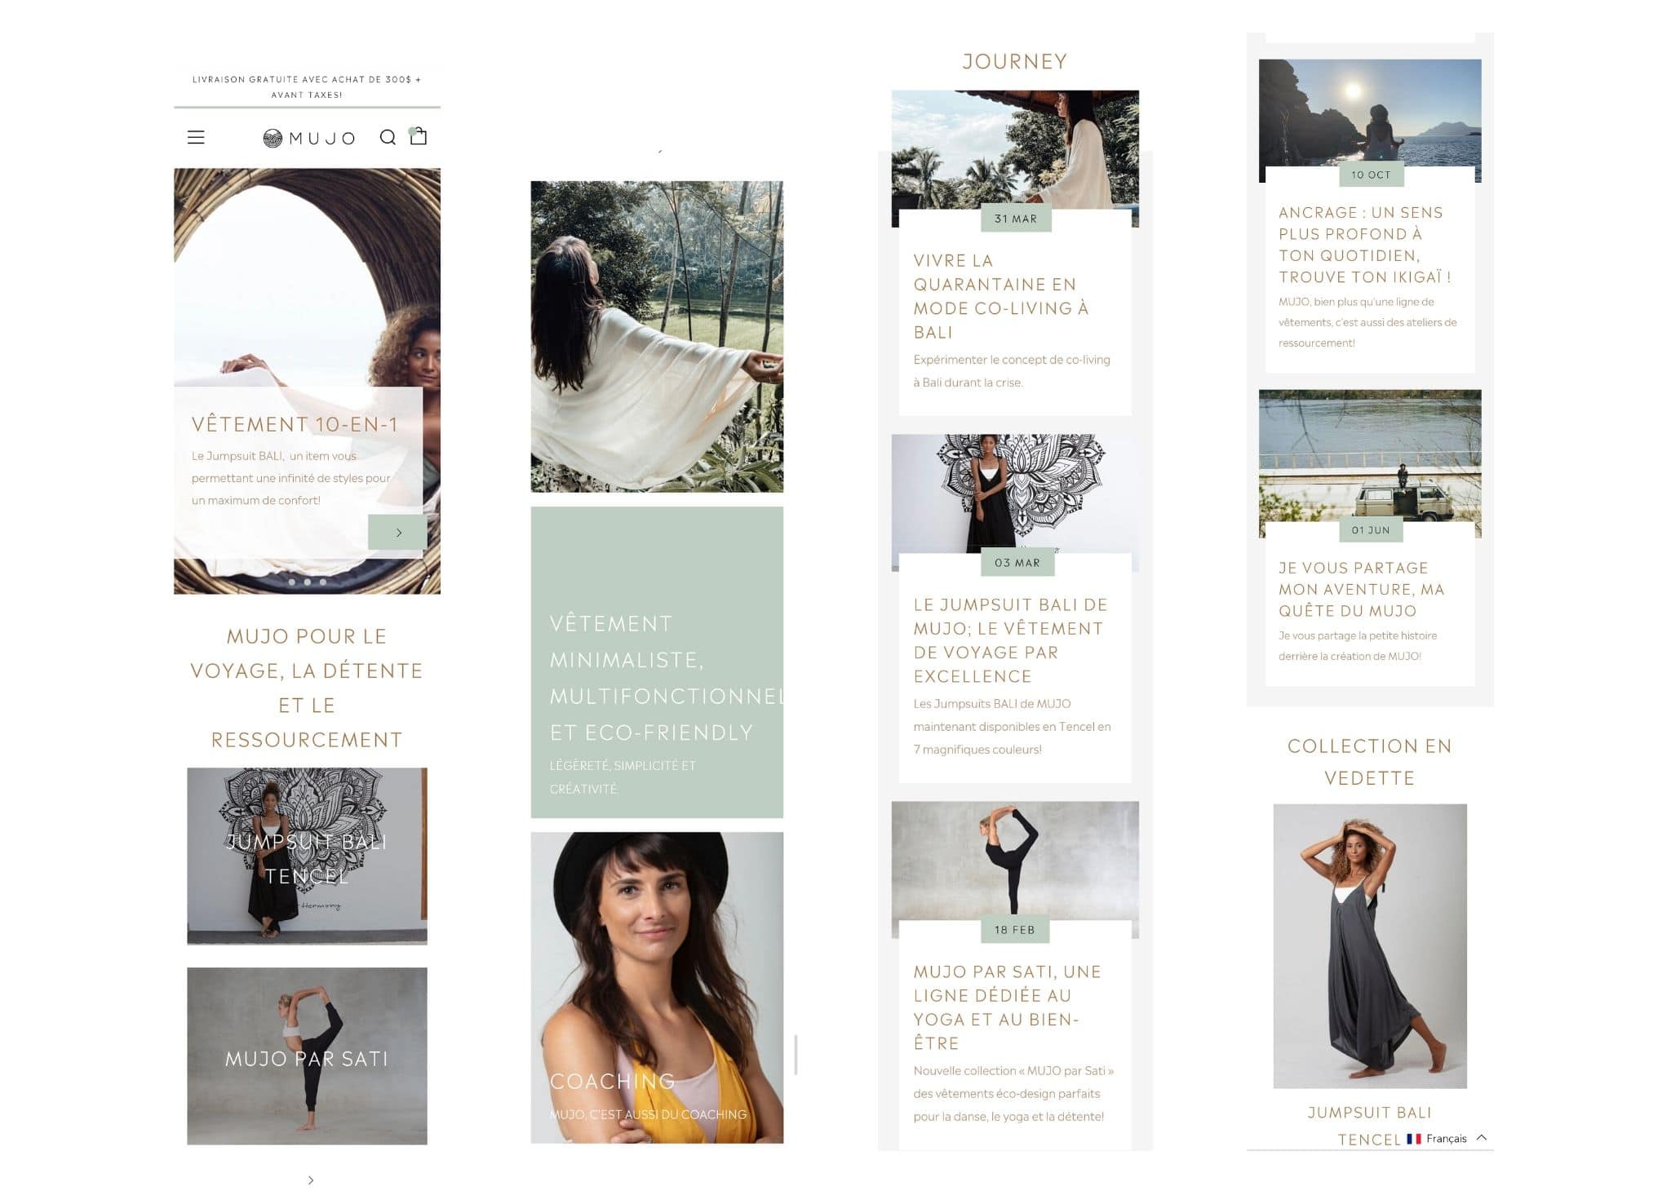Click the MUJO logo in header
The width and height of the screenshot is (1671, 1195).
(x=309, y=138)
